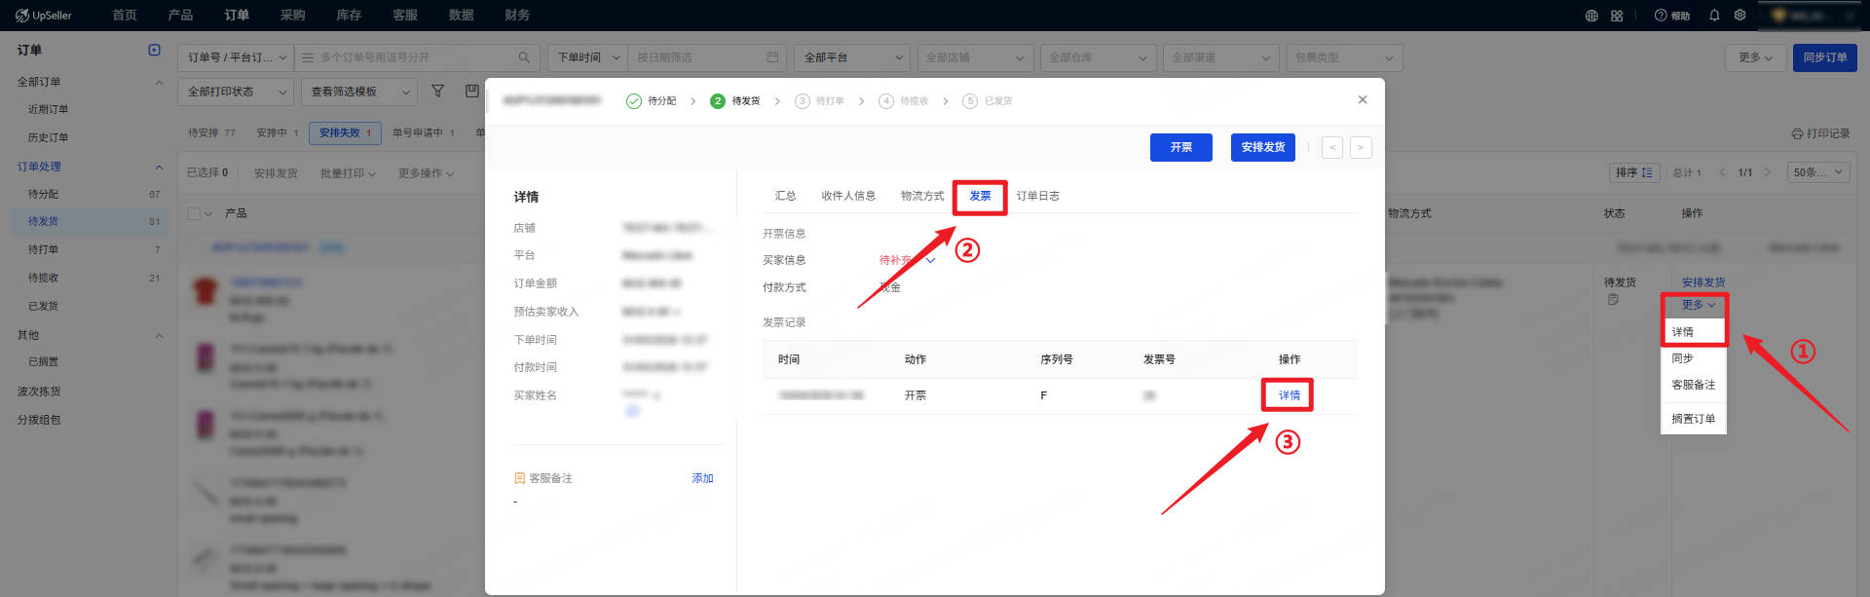
Task: Switch to the 物流方式 tab
Action: [x=922, y=196]
